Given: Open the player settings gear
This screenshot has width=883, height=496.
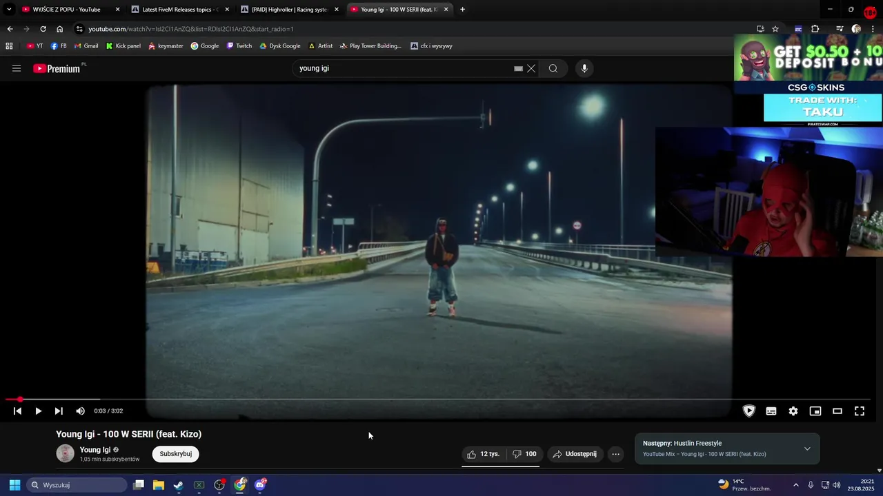Looking at the screenshot, I should 793,411.
